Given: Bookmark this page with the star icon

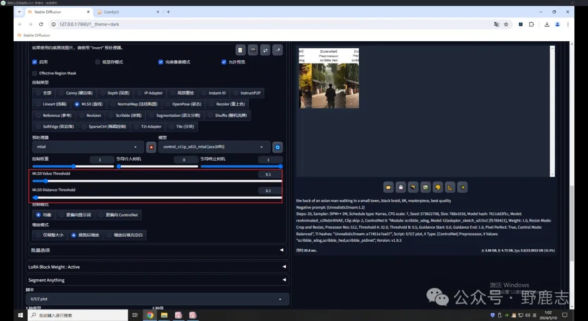Looking at the screenshot, I should pyautogui.click(x=506, y=24).
